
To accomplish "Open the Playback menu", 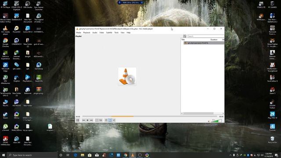I will 87,32.
